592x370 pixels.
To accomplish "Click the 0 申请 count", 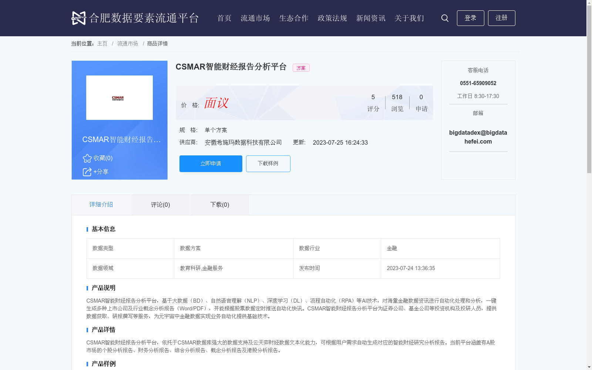I will point(421,102).
